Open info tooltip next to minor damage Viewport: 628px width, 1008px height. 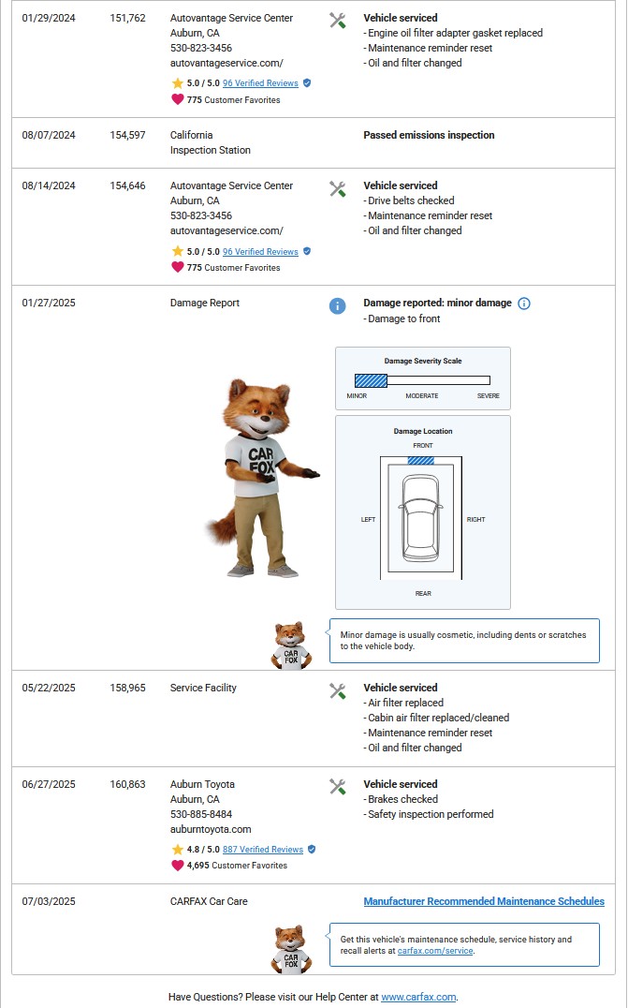[524, 304]
